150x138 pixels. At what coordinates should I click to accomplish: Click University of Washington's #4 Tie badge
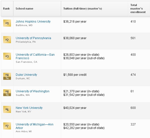point(7,93)
